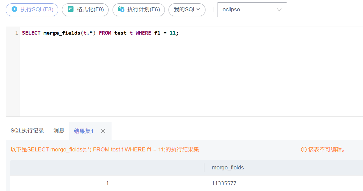The image size is (363, 191).
Task: Click the play icon in 执行SQL button
Action: (x=14, y=9)
